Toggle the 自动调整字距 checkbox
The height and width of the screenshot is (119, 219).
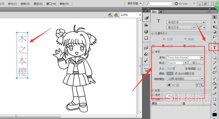176,73
